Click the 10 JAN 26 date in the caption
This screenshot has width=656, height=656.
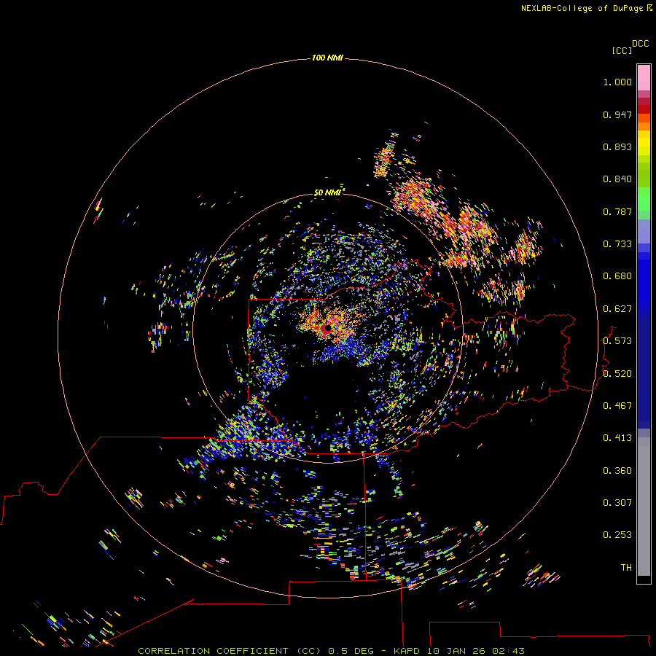456,651
